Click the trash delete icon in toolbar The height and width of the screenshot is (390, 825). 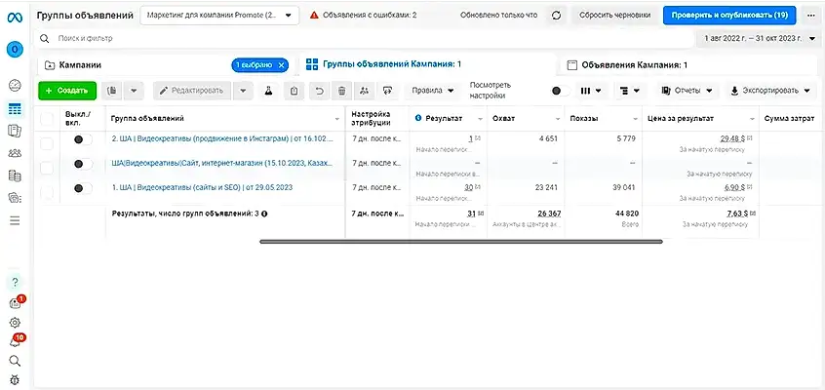341,91
